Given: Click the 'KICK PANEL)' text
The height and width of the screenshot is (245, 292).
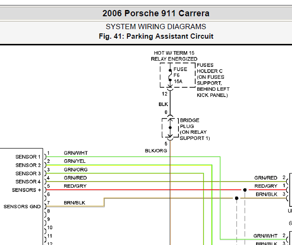Looking at the screenshot, I should click(x=212, y=95).
